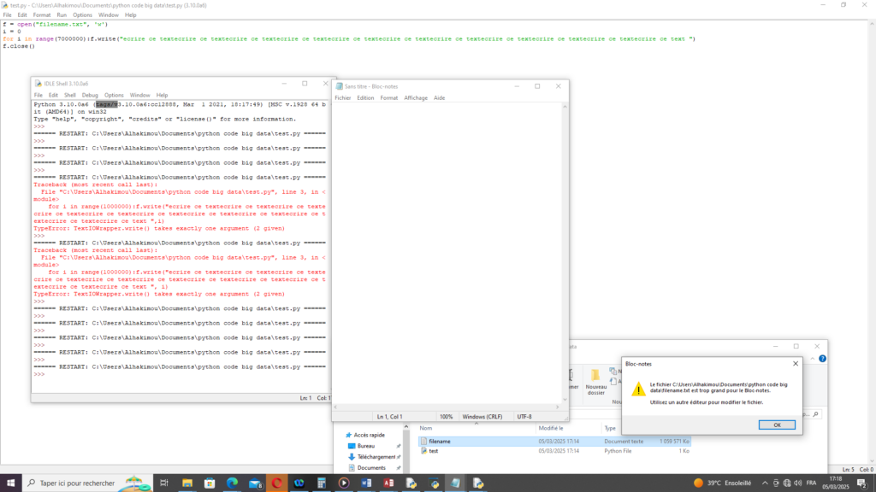
Task: Open Format menu in Bloc-notes
Action: coord(389,98)
